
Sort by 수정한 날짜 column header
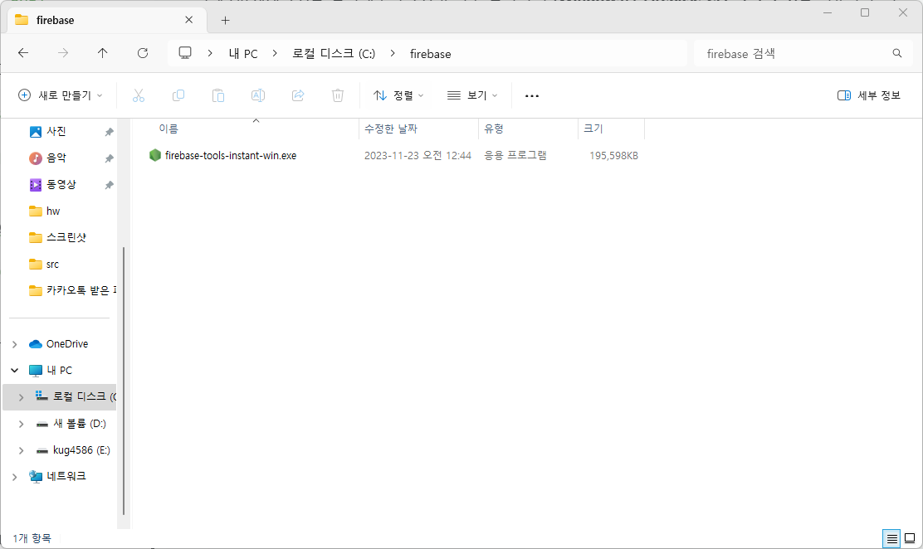(x=391, y=129)
